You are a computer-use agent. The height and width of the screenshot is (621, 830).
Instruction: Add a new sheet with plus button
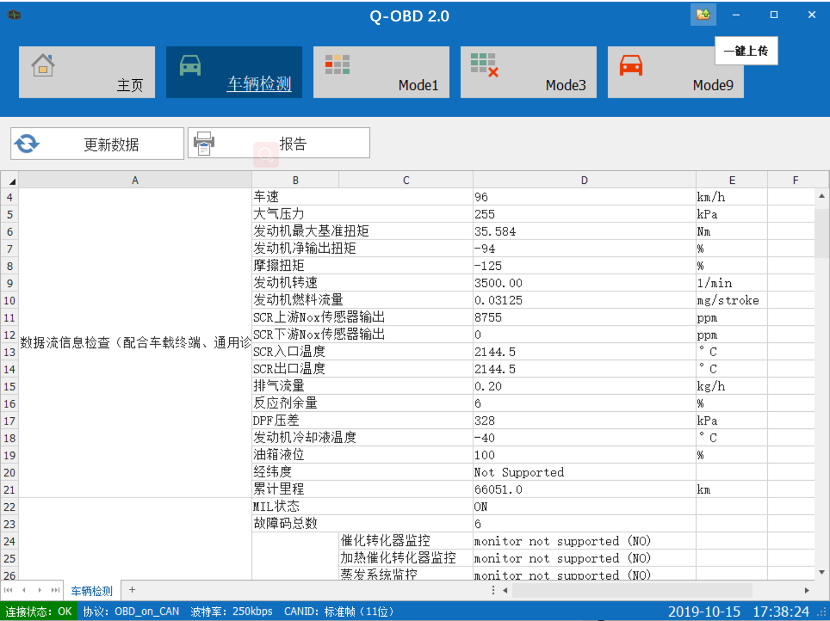132,590
